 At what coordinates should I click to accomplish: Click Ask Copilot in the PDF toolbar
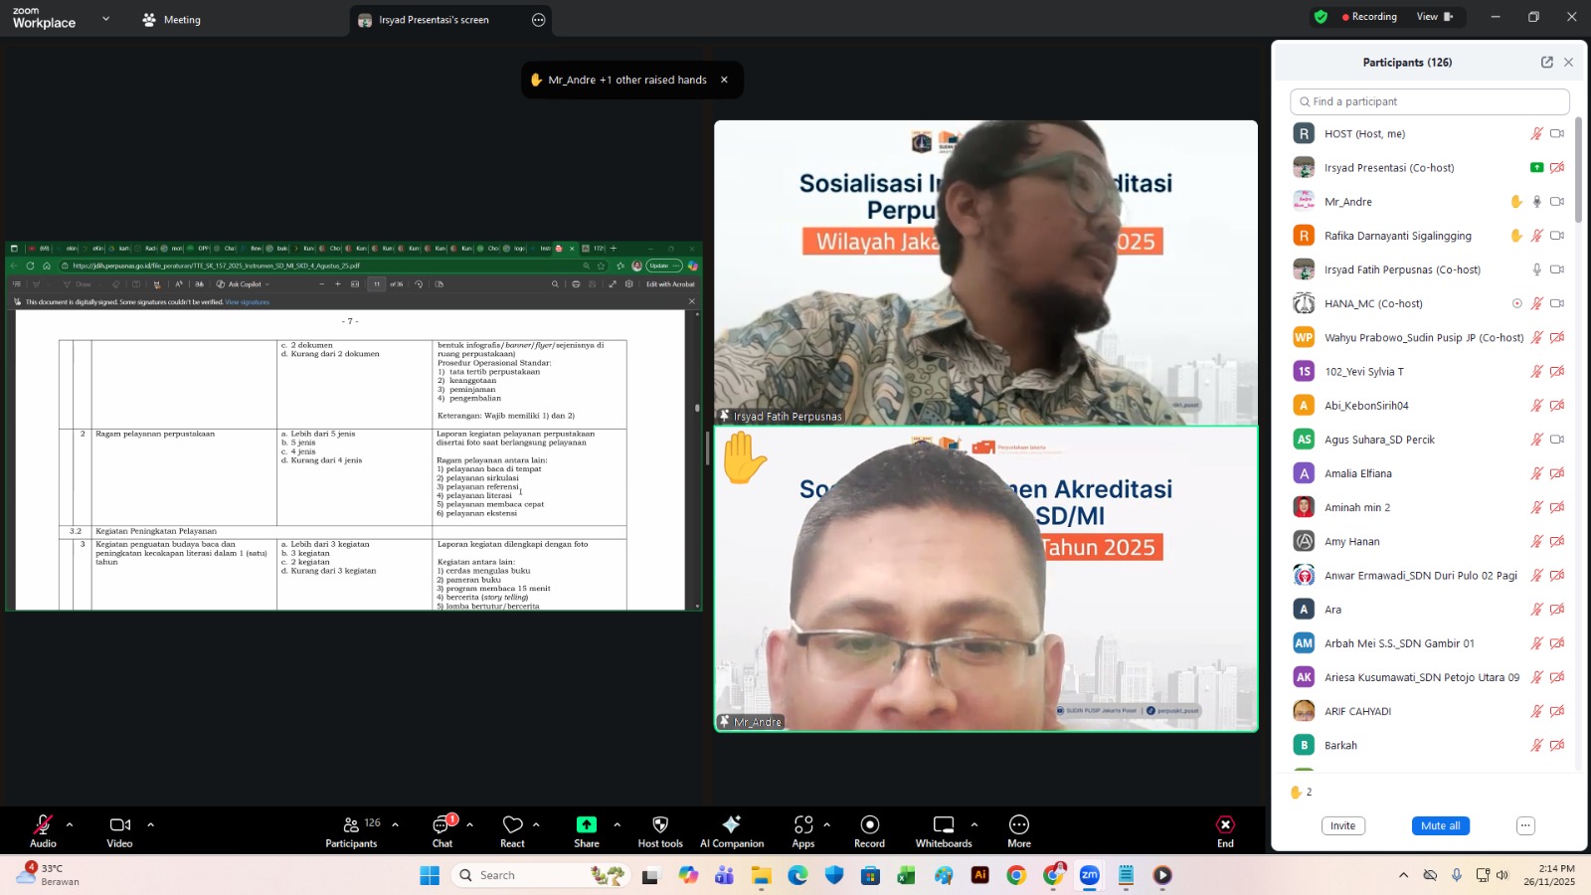coord(245,283)
